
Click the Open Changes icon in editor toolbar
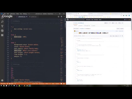coord(59,16)
